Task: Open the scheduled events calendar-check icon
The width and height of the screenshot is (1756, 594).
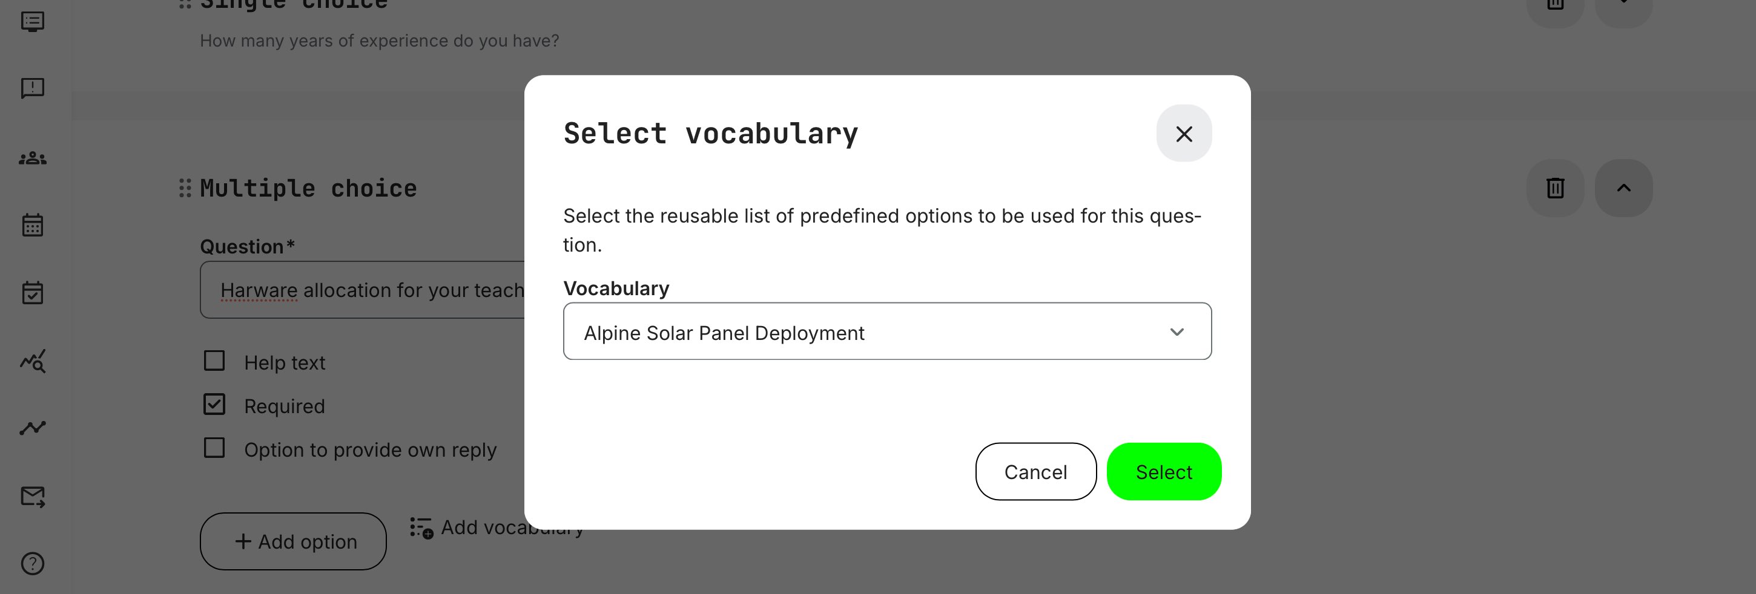Action: point(31,293)
